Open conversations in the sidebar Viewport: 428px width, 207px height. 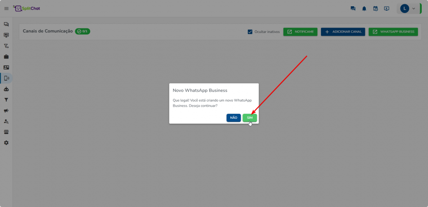(6, 24)
